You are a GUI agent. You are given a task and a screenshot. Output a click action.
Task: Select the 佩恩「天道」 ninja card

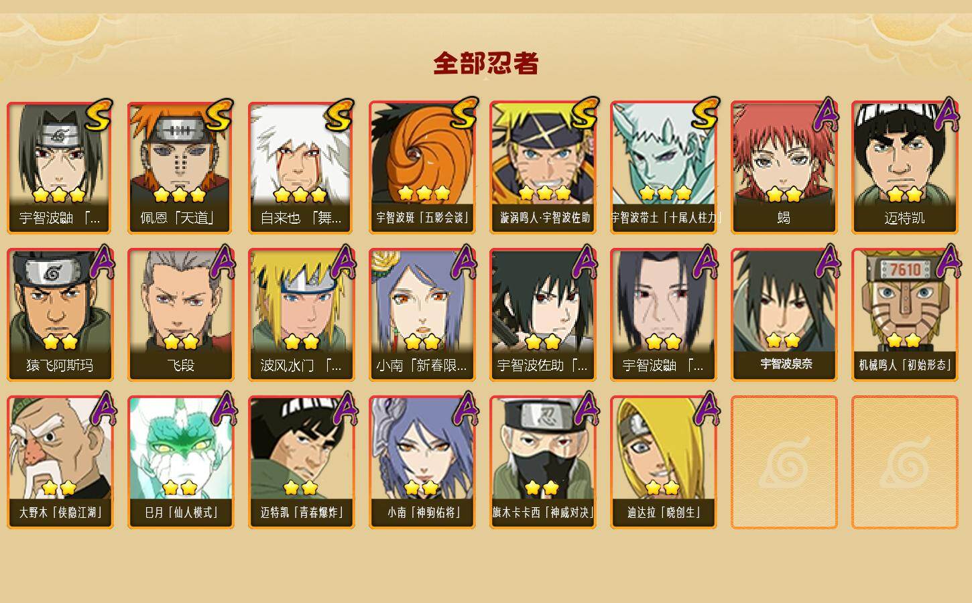coord(181,167)
